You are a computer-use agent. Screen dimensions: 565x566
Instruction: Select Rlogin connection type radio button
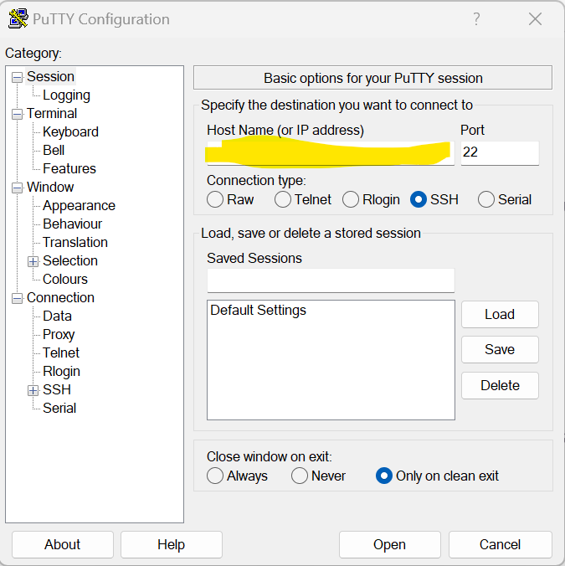(x=351, y=199)
